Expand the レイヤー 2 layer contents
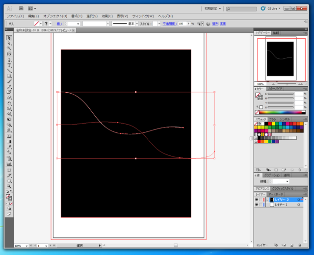Image resolution: width=314 pixels, height=255 pixels. [267, 200]
